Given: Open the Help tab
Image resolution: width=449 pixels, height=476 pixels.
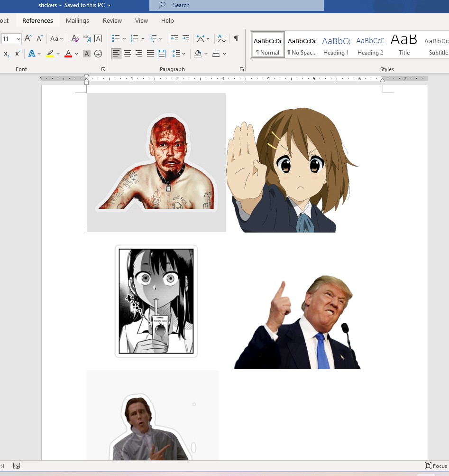Looking at the screenshot, I should (167, 20).
